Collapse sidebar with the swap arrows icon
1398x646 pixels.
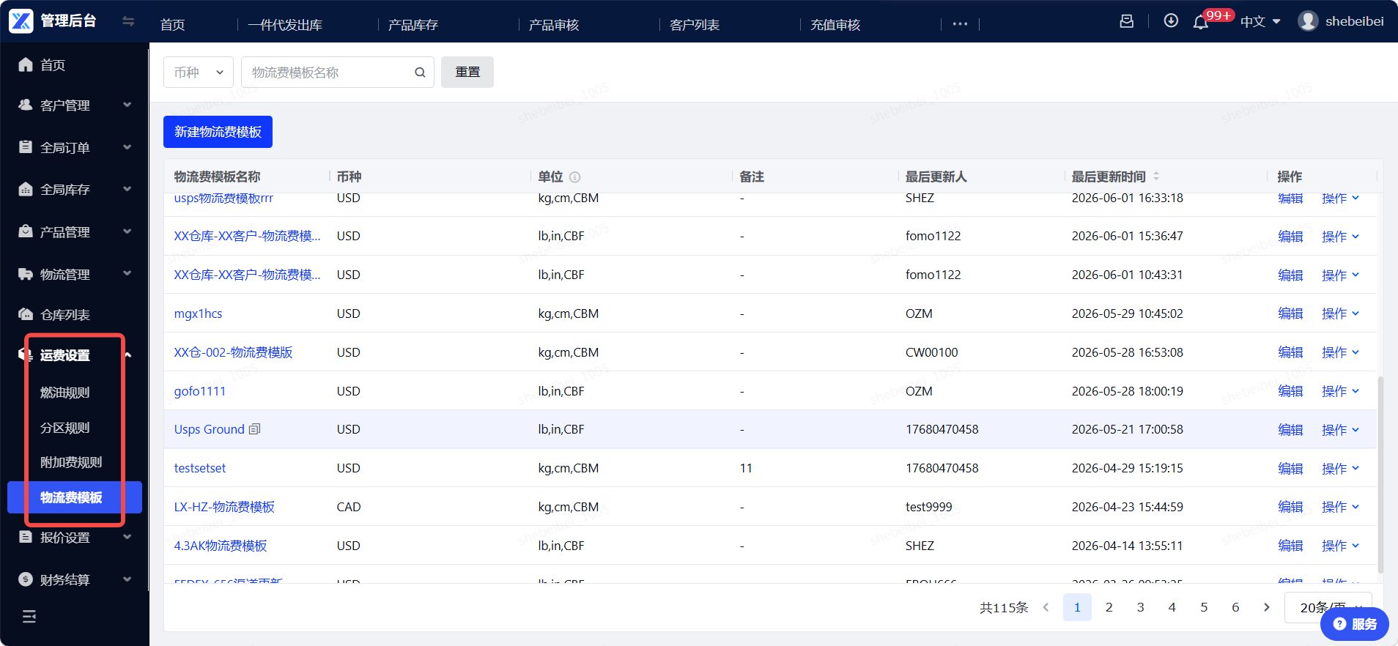point(128,21)
